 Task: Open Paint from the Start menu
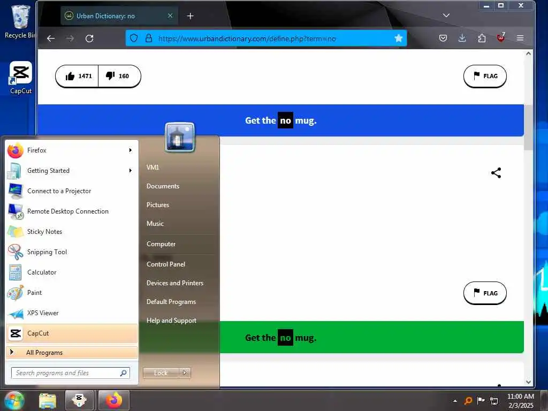click(x=72, y=293)
